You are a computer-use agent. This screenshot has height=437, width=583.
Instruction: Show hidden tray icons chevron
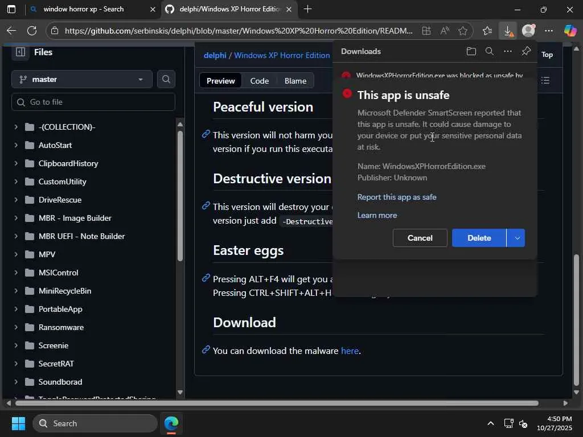point(491,423)
